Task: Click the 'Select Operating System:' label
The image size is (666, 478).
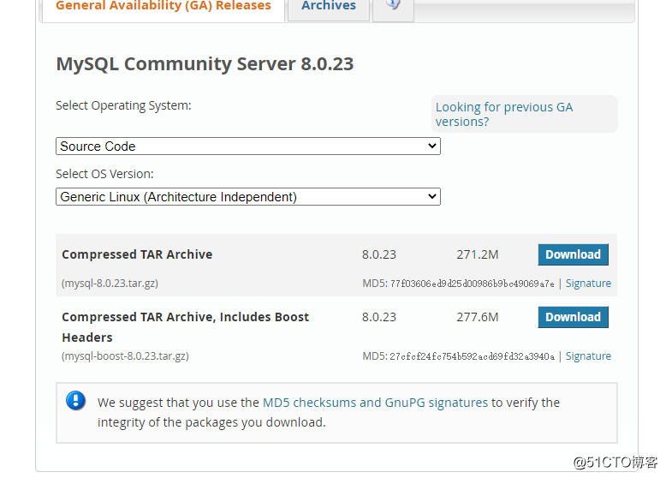Action: click(x=123, y=106)
